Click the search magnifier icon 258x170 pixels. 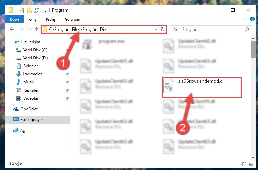click(247, 29)
